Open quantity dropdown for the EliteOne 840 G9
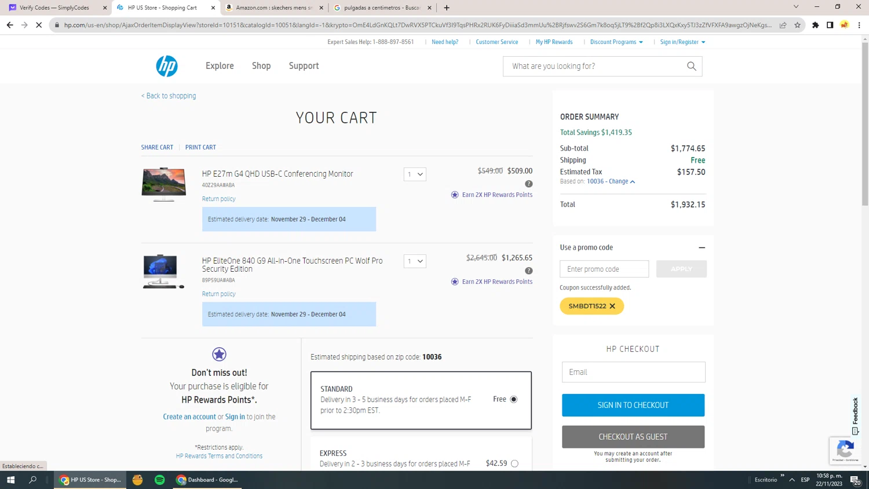This screenshot has height=489, width=869. [x=415, y=261]
